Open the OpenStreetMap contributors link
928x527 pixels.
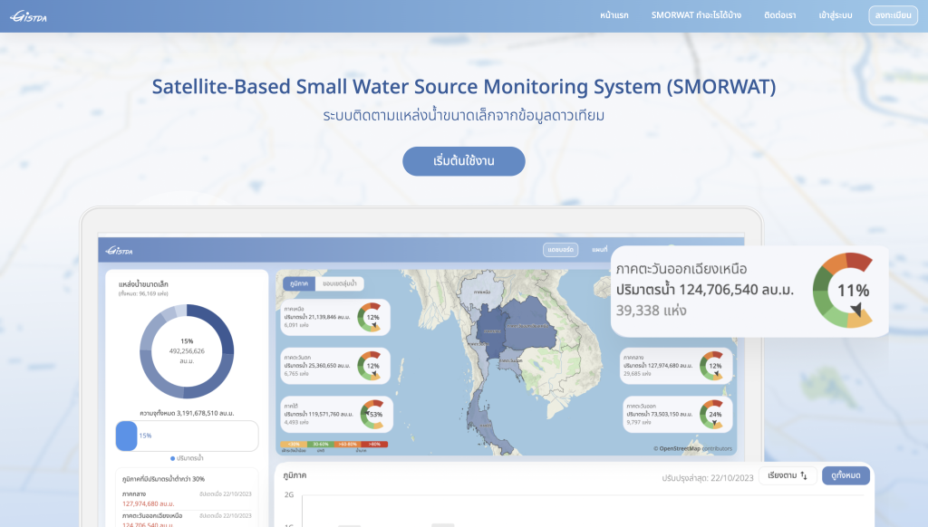(x=692, y=448)
